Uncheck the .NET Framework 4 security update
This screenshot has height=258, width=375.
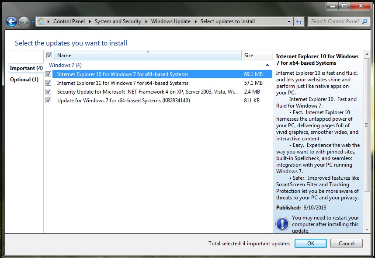pyautogui.click(x=49, y=92)
